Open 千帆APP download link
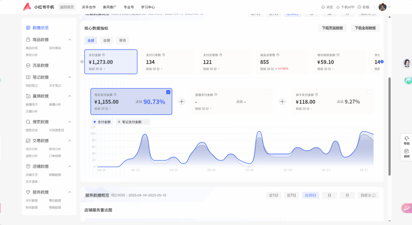 345,7
